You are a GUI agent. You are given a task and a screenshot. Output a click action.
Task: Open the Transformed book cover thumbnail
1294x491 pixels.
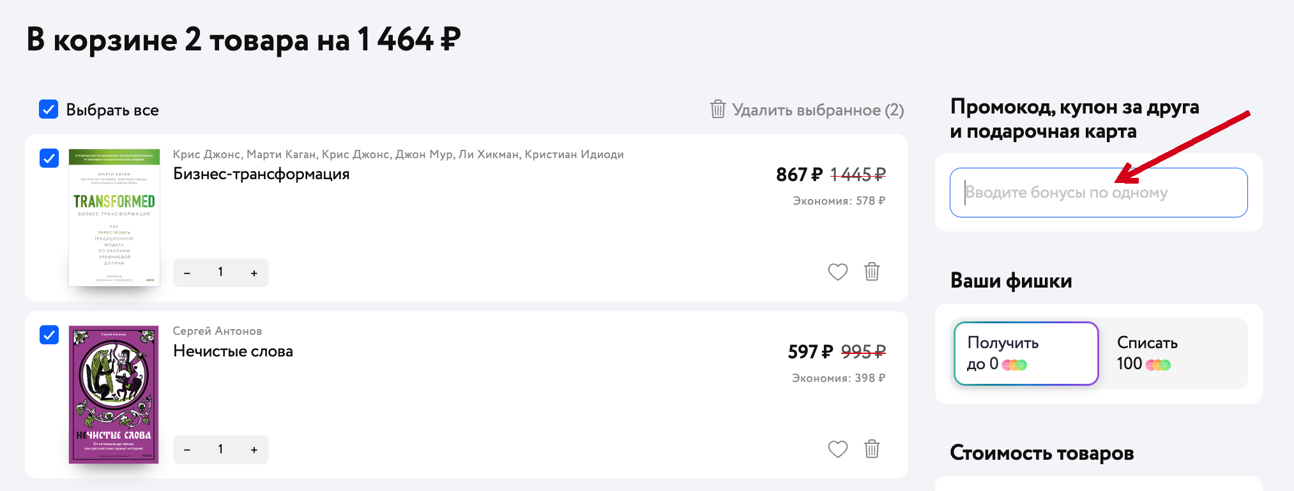114,217
